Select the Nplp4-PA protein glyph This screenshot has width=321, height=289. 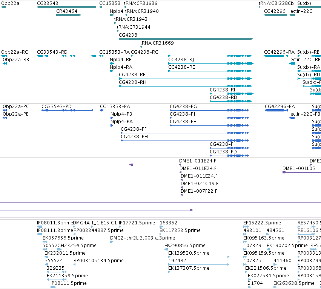pyautogui.click(x=112, y=125)
